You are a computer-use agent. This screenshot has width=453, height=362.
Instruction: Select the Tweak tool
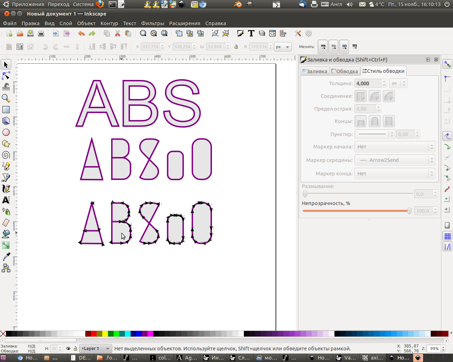(6, 87)
